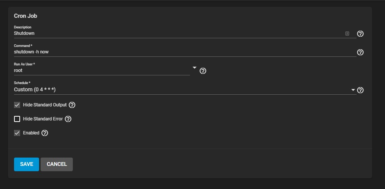
Task: Uncheck the Hide Standard Output checkbox
Action: coord(17,105)
